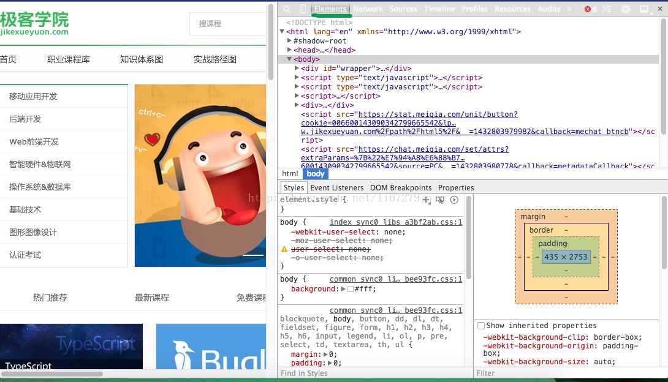Change DevTools dock side icon
This screenshot has width=668, height=382.
tap(645, 9)
